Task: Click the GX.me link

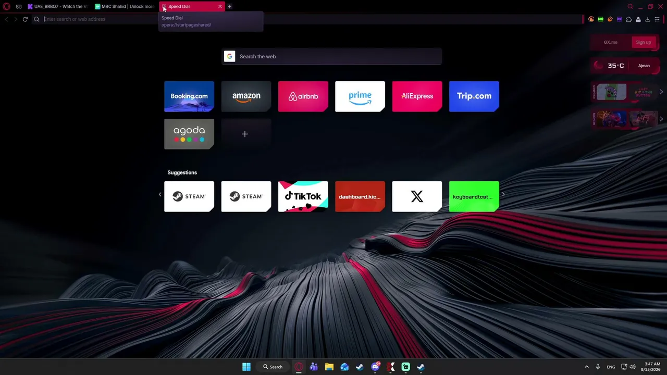Action: point(611,42)
